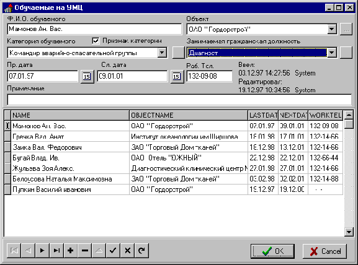Open calendar next to Сл. дата field
The image size is (358, 265).
coord(177,77)
